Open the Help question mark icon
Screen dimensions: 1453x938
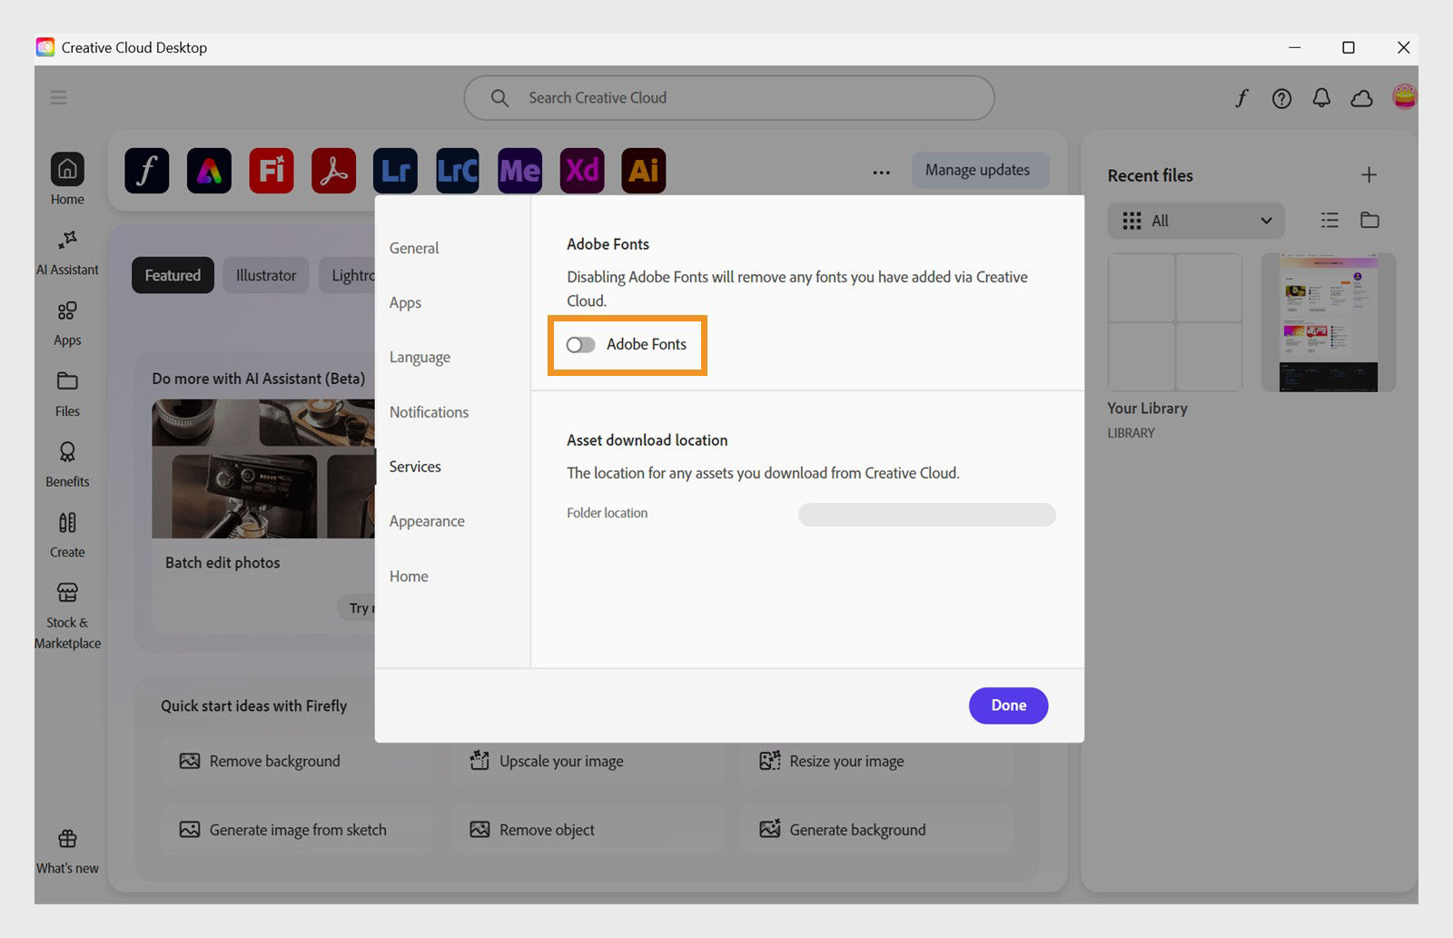(1281, 98)
